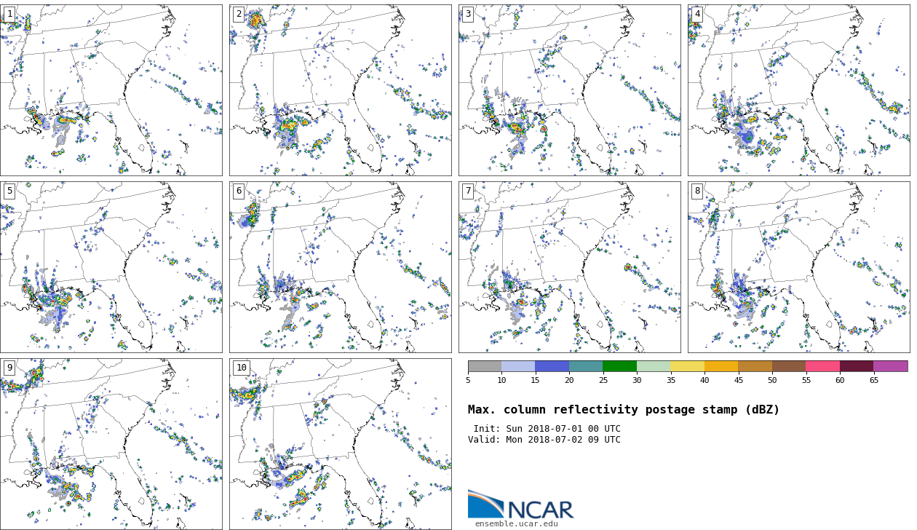
Task: Click the panel number label 6
Action: pyautogui.click(x=239, y=191)
